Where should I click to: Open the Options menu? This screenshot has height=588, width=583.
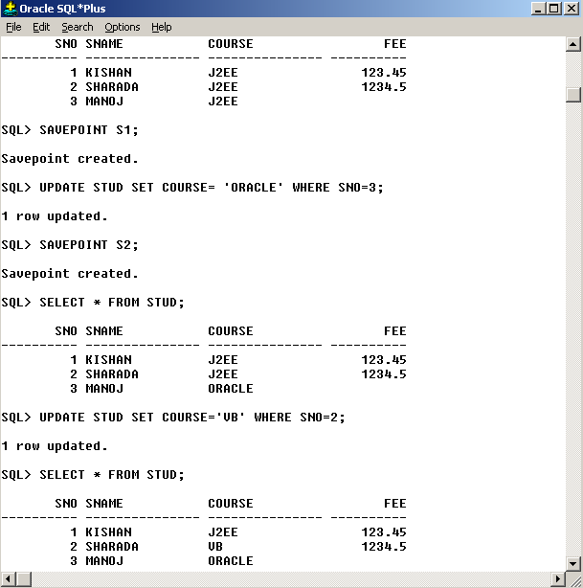(x=123, y=27)
